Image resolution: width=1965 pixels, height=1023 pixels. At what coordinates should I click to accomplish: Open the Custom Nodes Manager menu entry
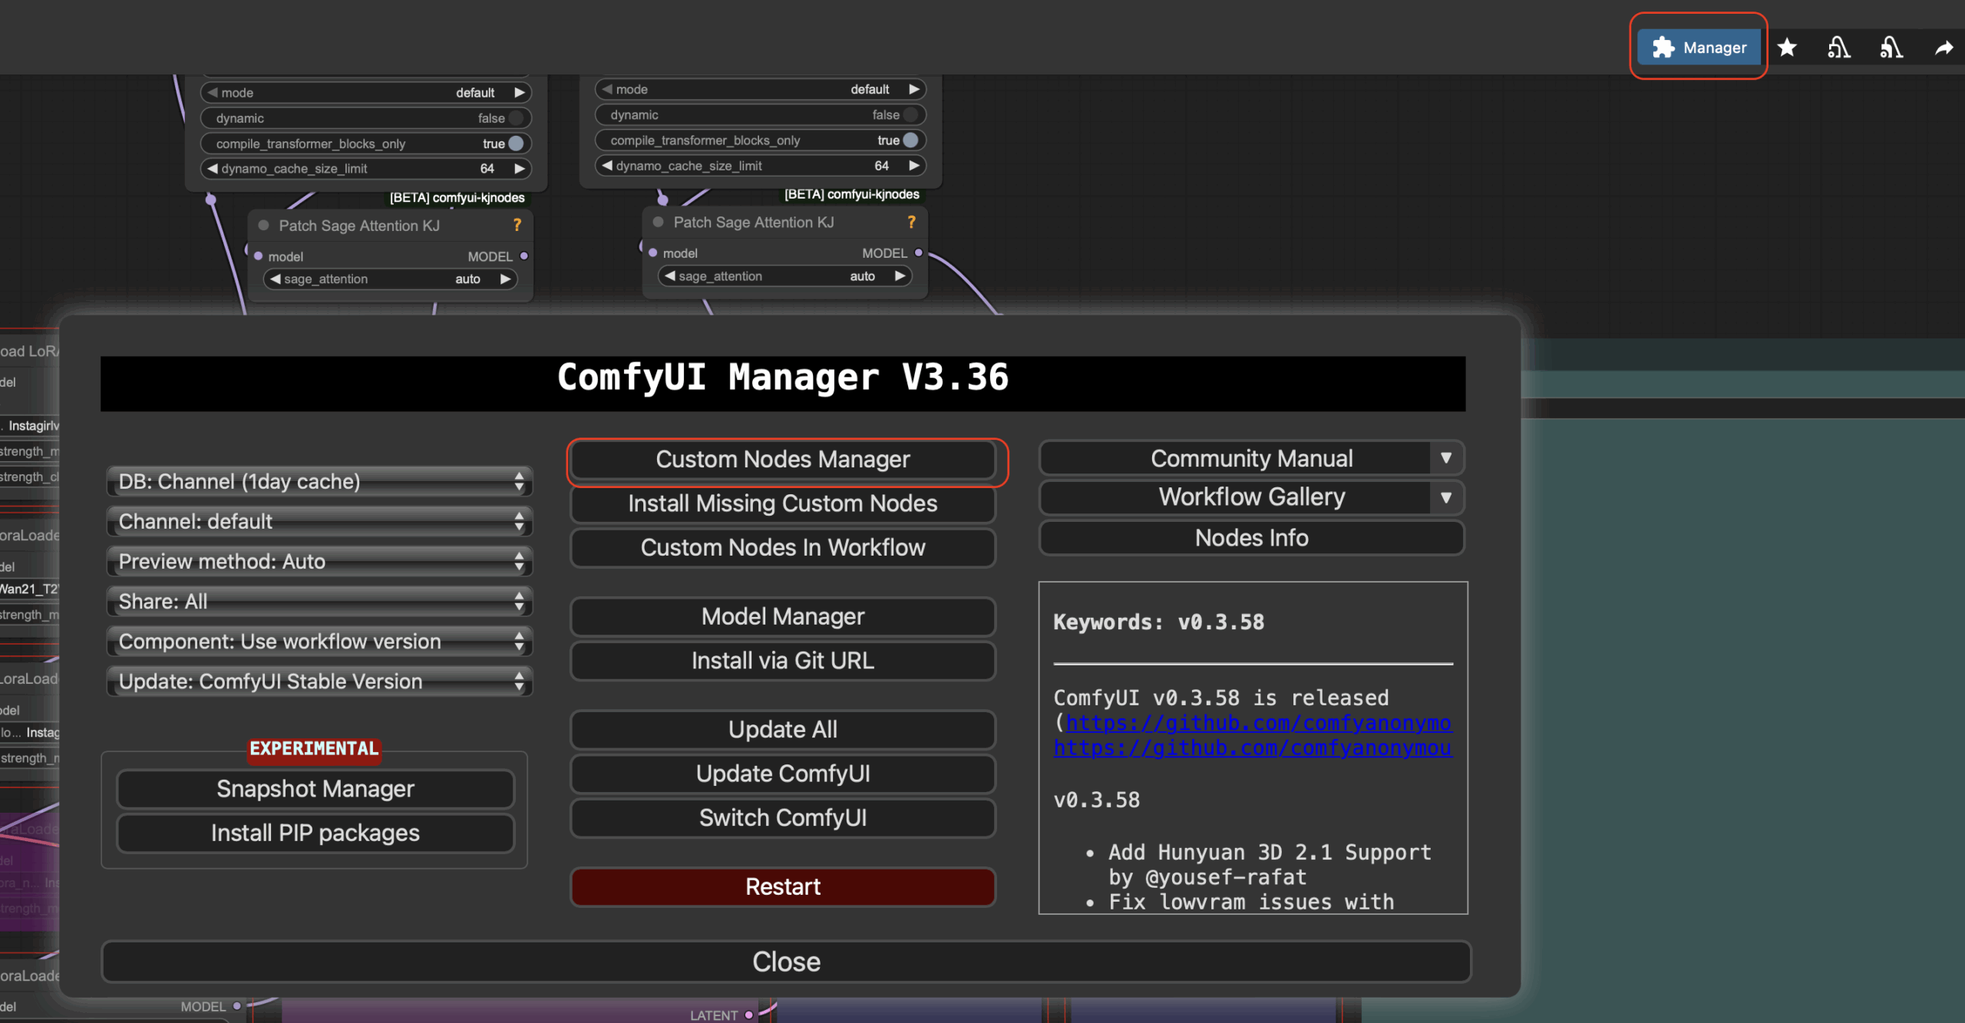tap(783, 459)
